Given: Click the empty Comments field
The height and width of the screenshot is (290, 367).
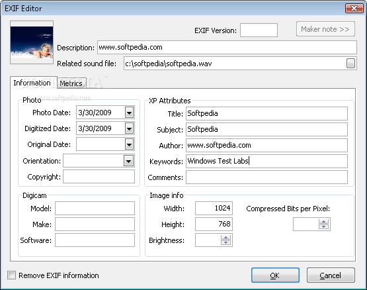Looking at the screenshot, I should [267, 177].
